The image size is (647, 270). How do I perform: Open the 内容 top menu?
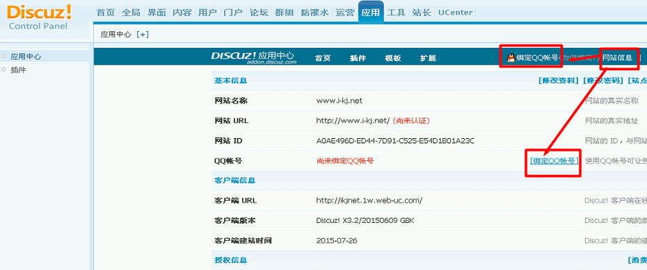pos(182,12)
